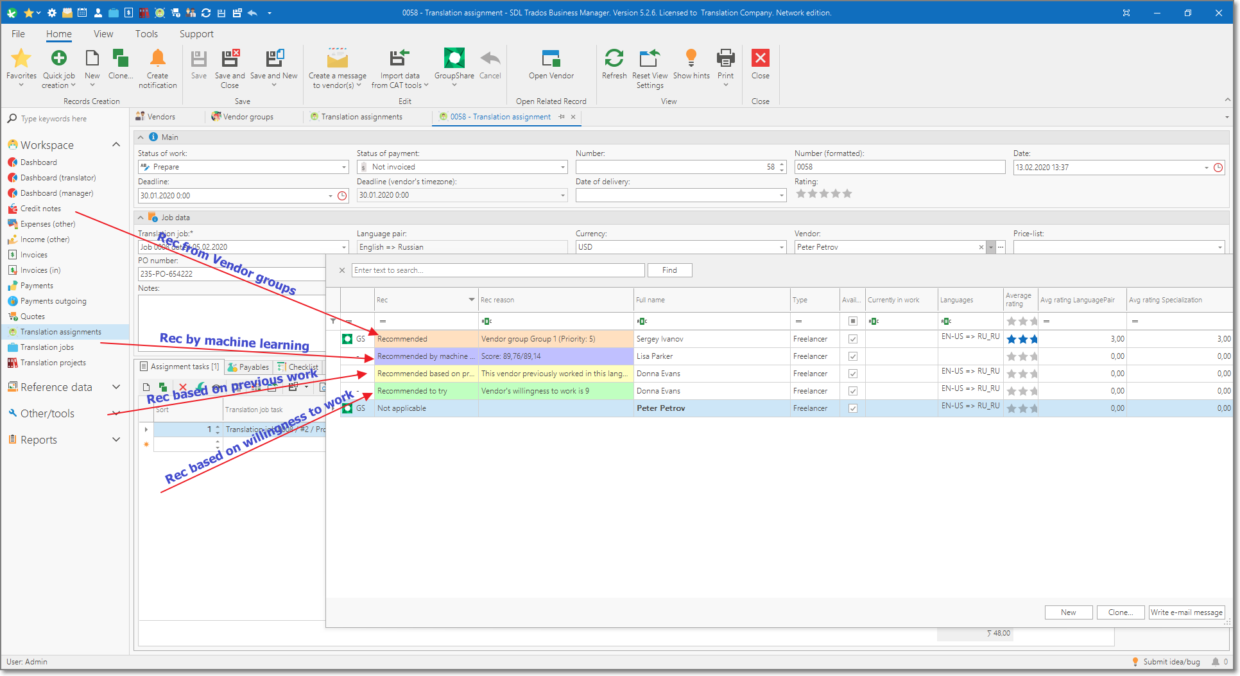1240x676 pixels.
Task: Open the Currency USD dropdown
Action: click(782, 247)
